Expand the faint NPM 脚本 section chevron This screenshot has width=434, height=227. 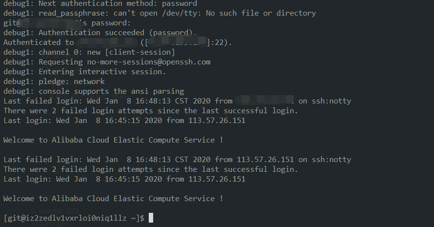click(x=33, y=224)
